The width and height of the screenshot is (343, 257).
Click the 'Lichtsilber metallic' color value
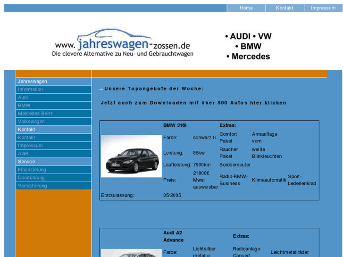[204, 252]
